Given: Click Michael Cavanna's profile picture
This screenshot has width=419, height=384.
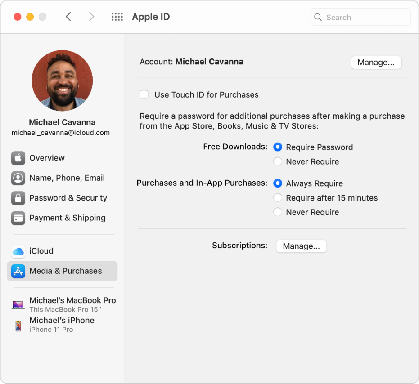Looking at the screenshot, I should (62, 80).
